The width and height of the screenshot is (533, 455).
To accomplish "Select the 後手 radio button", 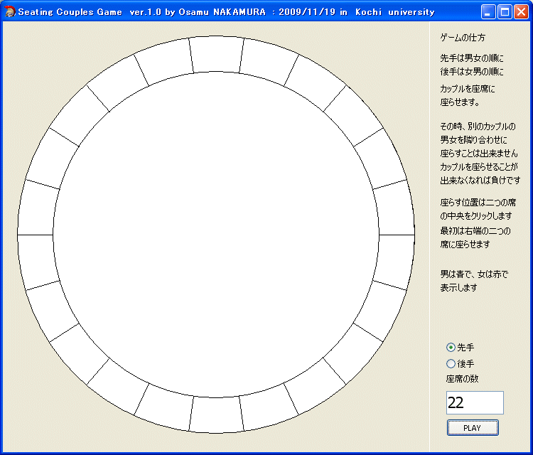I will coord(451,363).
